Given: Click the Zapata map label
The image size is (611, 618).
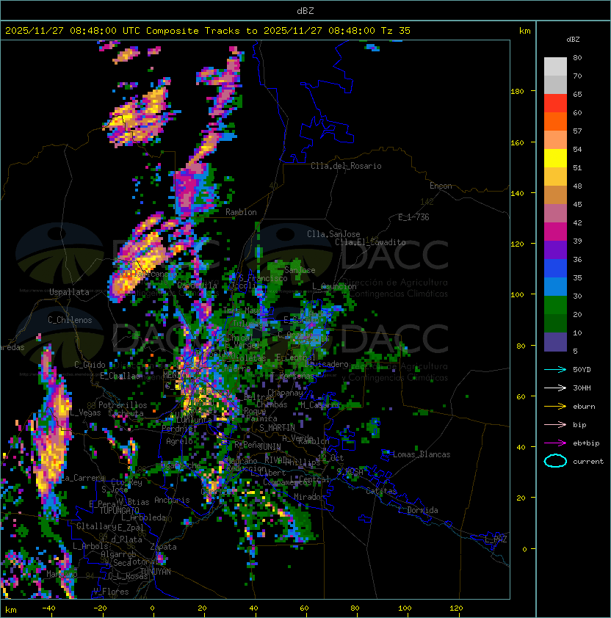Looking at the screenshot, I should point(163,547).
